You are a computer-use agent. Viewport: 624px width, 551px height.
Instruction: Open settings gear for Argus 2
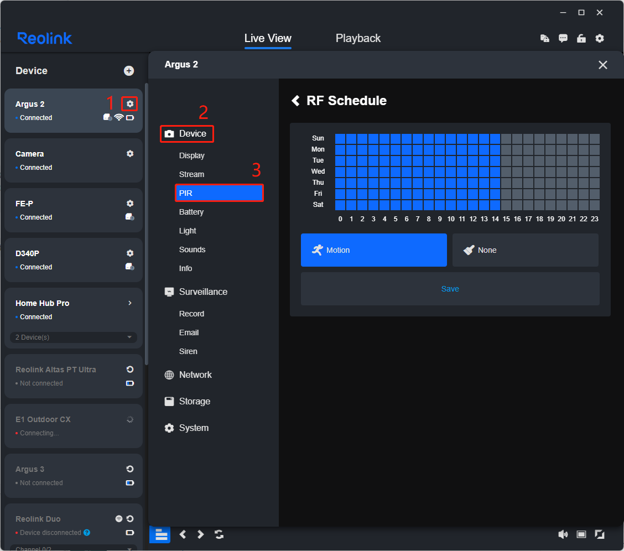tap(130, 104)
